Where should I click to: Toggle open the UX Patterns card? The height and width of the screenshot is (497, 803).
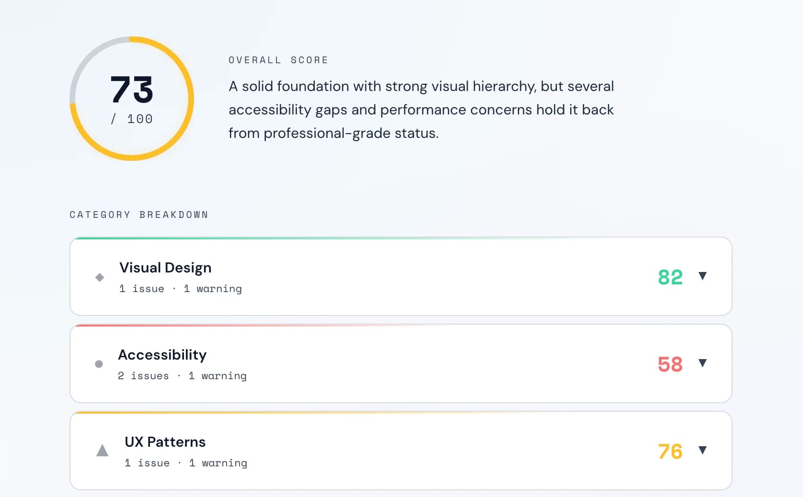(x=401, y=450)
